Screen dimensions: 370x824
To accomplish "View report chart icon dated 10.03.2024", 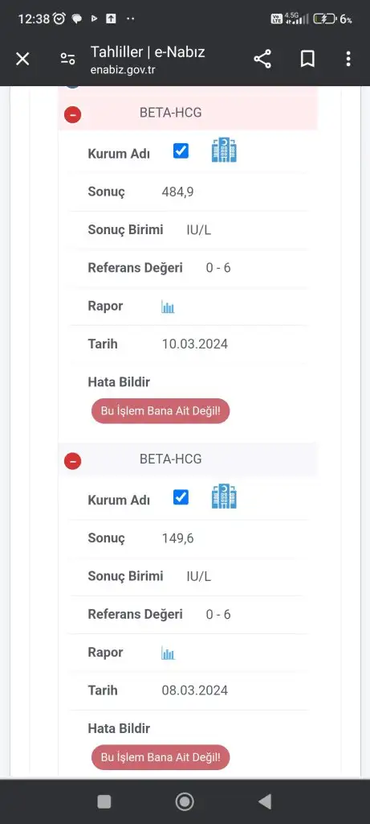I will (x=168, y=307).
